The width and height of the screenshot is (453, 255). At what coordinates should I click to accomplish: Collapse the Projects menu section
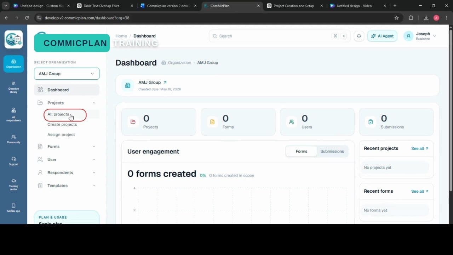[94, 103]
